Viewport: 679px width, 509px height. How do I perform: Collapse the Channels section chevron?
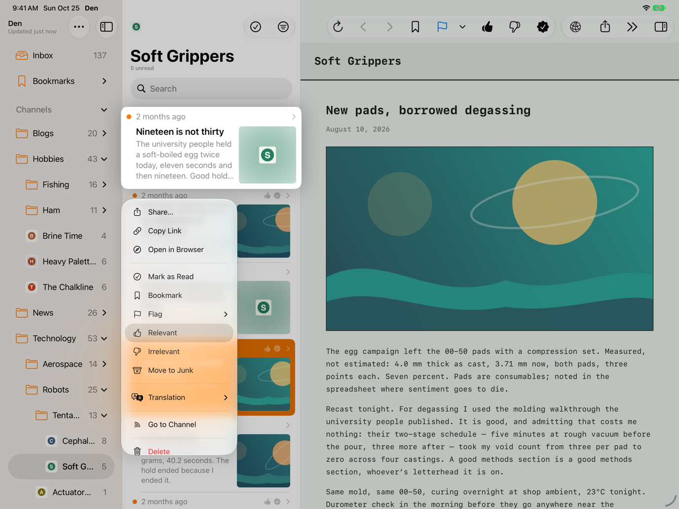(x=104, y=109)
